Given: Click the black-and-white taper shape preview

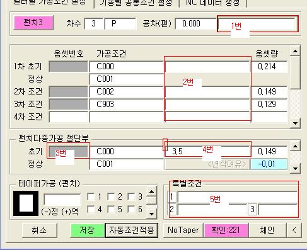Looking at the screenshot, I should coord(26,203).
